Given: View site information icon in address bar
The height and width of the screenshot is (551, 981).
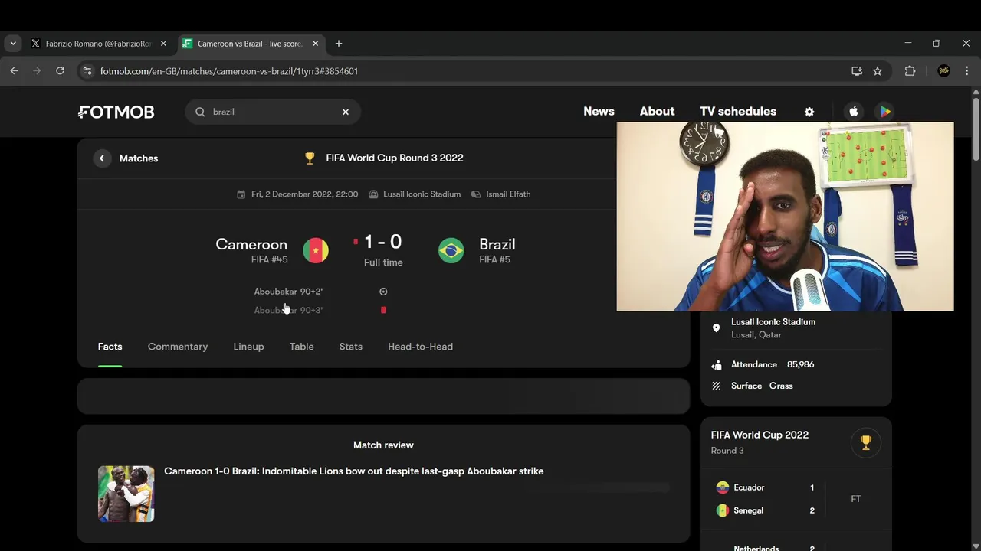Looking at the screenshot, I should (x=87, y=71).
